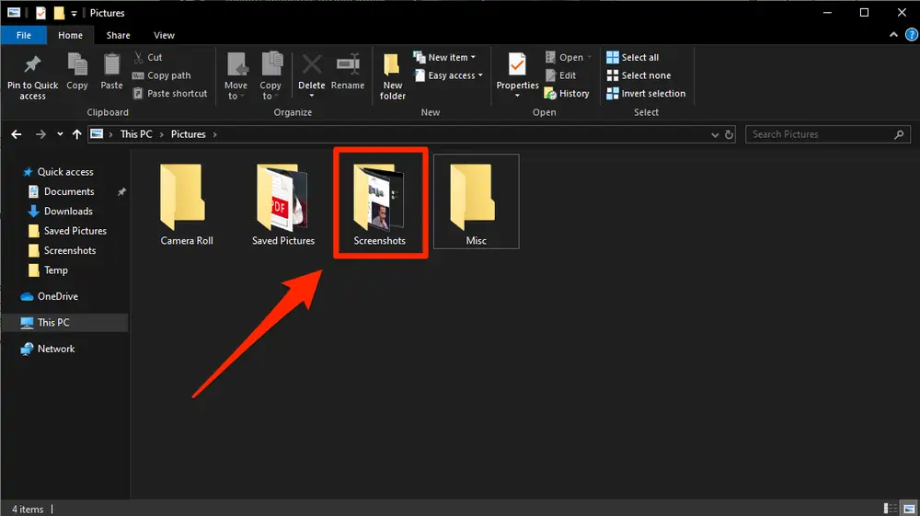Click the Up arrow to go to the parent folder

click(x=77, y=134)
